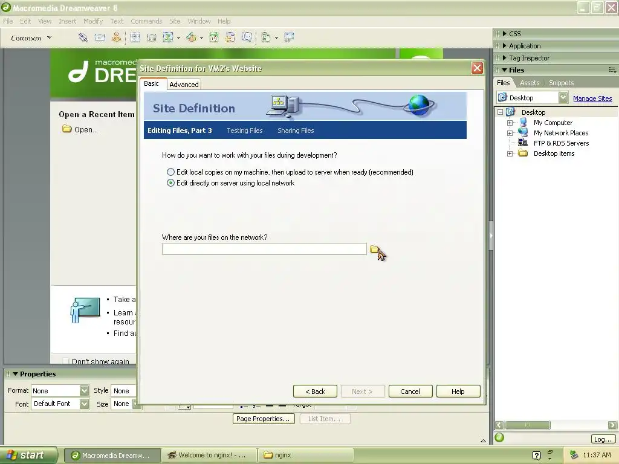Expand the CSS panel group
This screenshot has height=464, width=619.
505,34
